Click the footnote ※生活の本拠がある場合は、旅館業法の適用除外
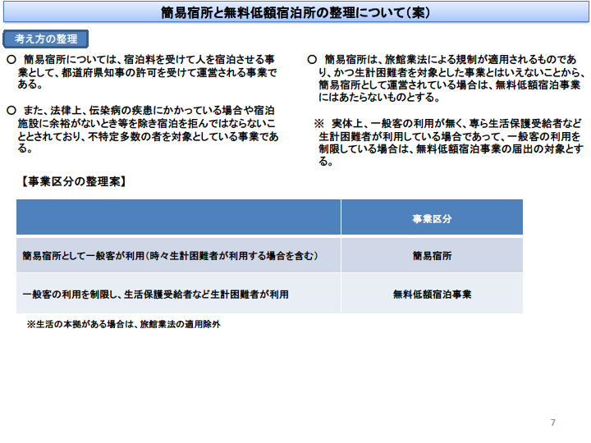This screenshot has height=443, width=591. 124,324
